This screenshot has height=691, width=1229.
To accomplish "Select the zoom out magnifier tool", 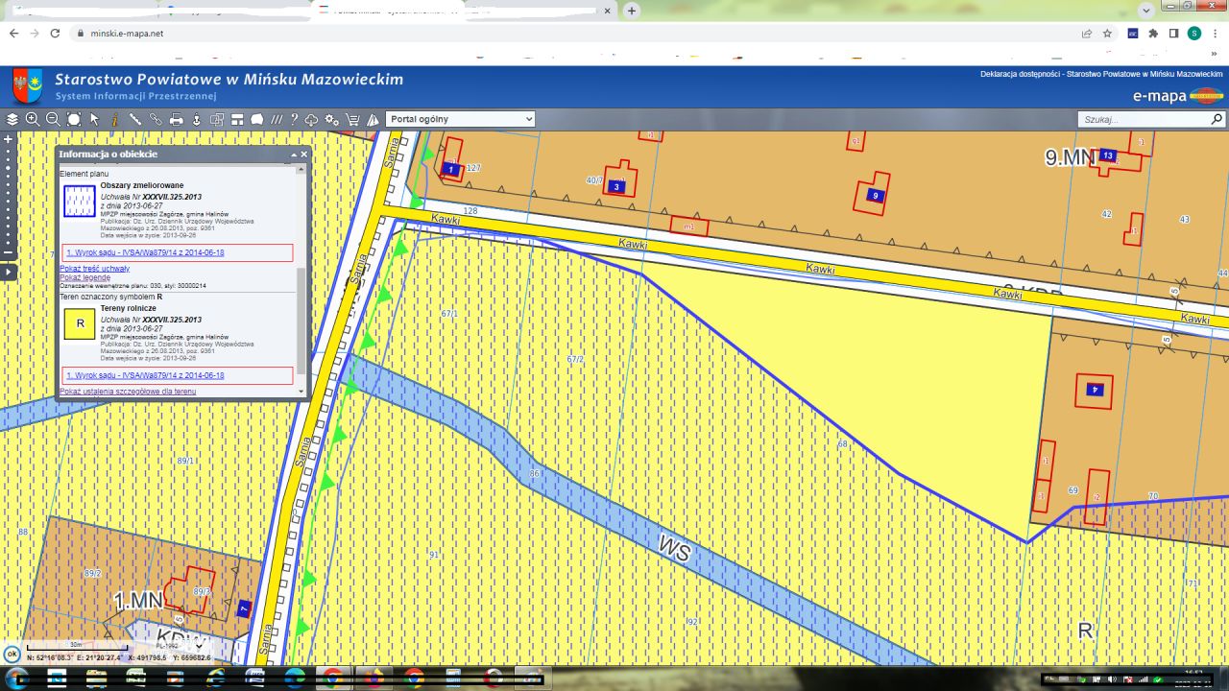I will tap(53, 120).
